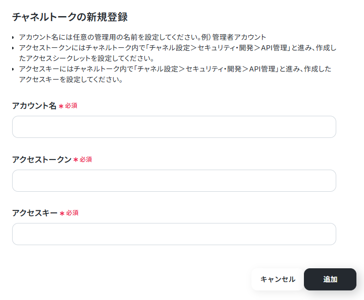The image size is (364, 300).
Task: Click the キャンセル button
Action: [x=278, y=279]
